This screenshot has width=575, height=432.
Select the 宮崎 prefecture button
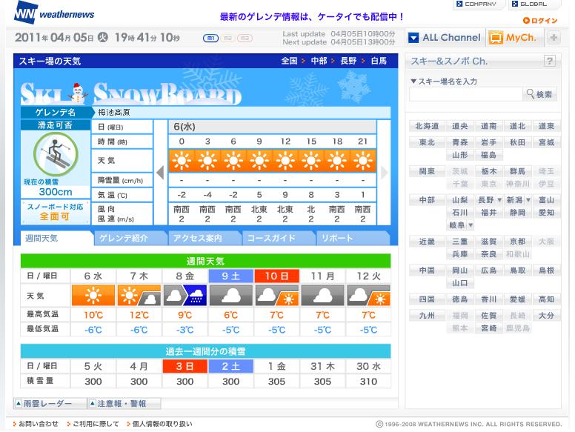pos(488,328)
